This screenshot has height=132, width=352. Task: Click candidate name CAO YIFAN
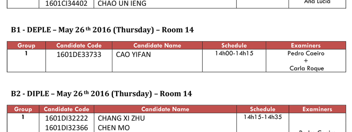coord(133,55)
